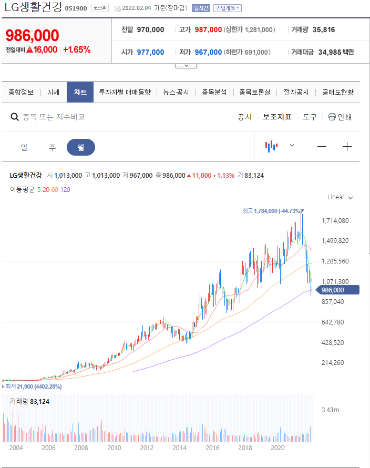Zoom in chart with plus icon
The image size is (370, 468).
coord(347,147)
